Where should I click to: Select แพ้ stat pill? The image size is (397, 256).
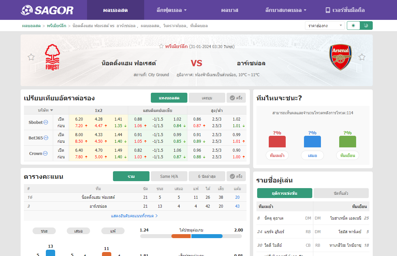(113, 231)
